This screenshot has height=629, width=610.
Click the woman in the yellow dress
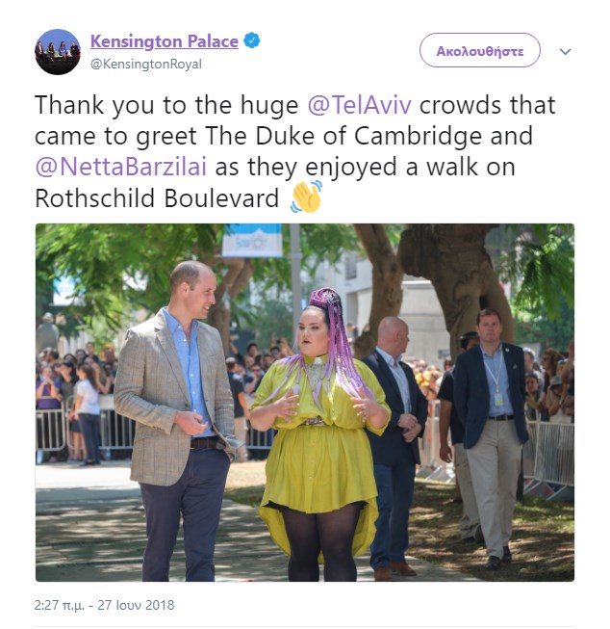(319, 435)
